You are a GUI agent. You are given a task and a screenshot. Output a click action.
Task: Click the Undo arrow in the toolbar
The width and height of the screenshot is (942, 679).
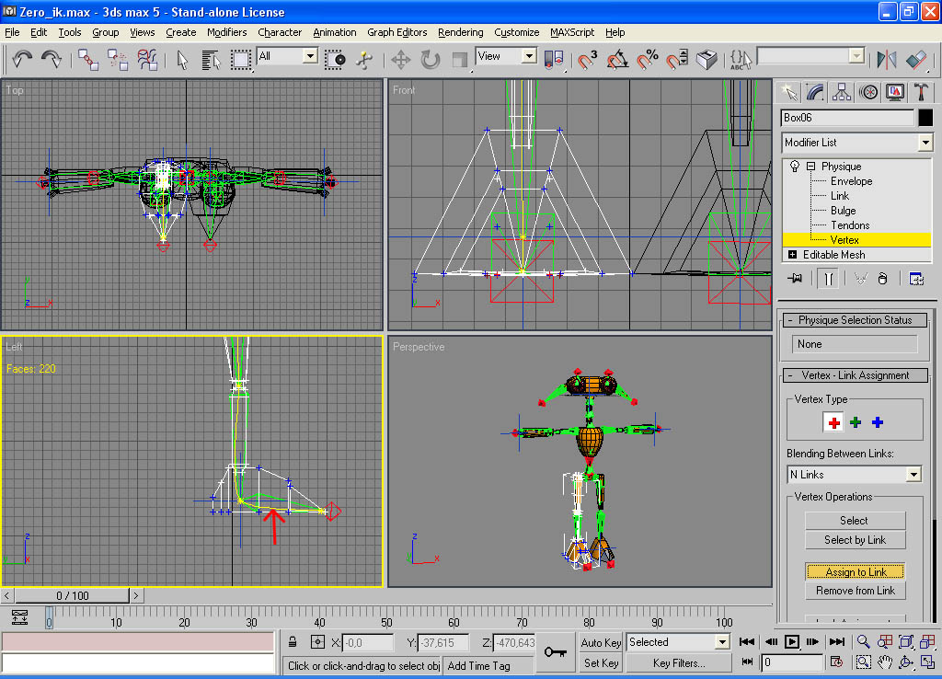(x=23, y=59)
